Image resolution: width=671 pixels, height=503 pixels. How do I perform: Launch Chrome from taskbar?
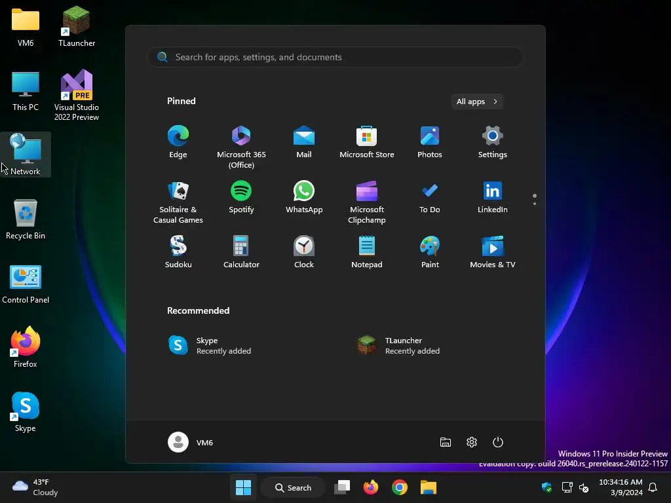(399, 487)
